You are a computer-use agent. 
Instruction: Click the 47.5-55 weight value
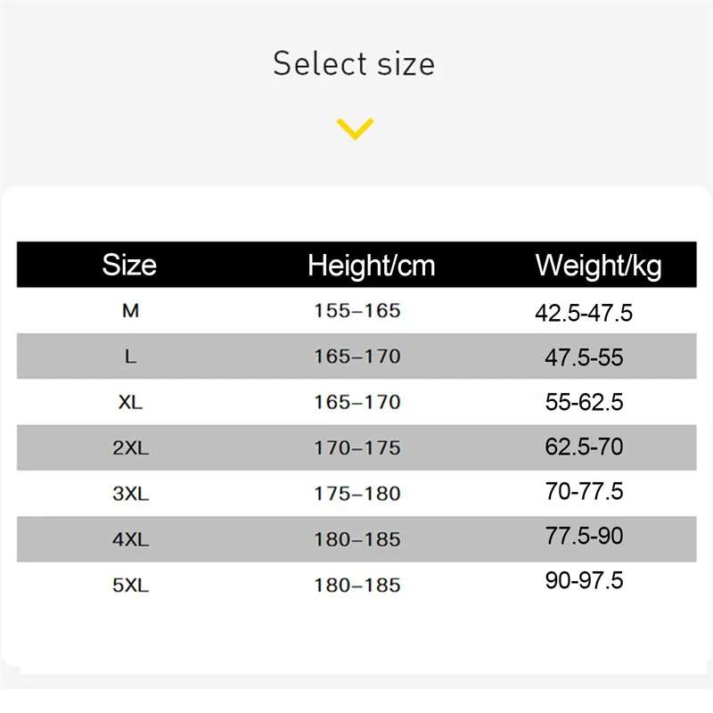tap(584, 357)
